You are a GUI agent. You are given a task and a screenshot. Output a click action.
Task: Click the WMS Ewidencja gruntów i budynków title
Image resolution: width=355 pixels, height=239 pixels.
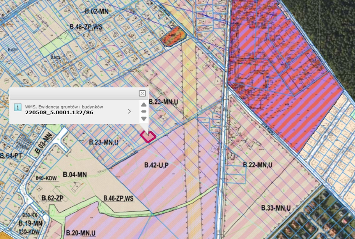point(64,107)
